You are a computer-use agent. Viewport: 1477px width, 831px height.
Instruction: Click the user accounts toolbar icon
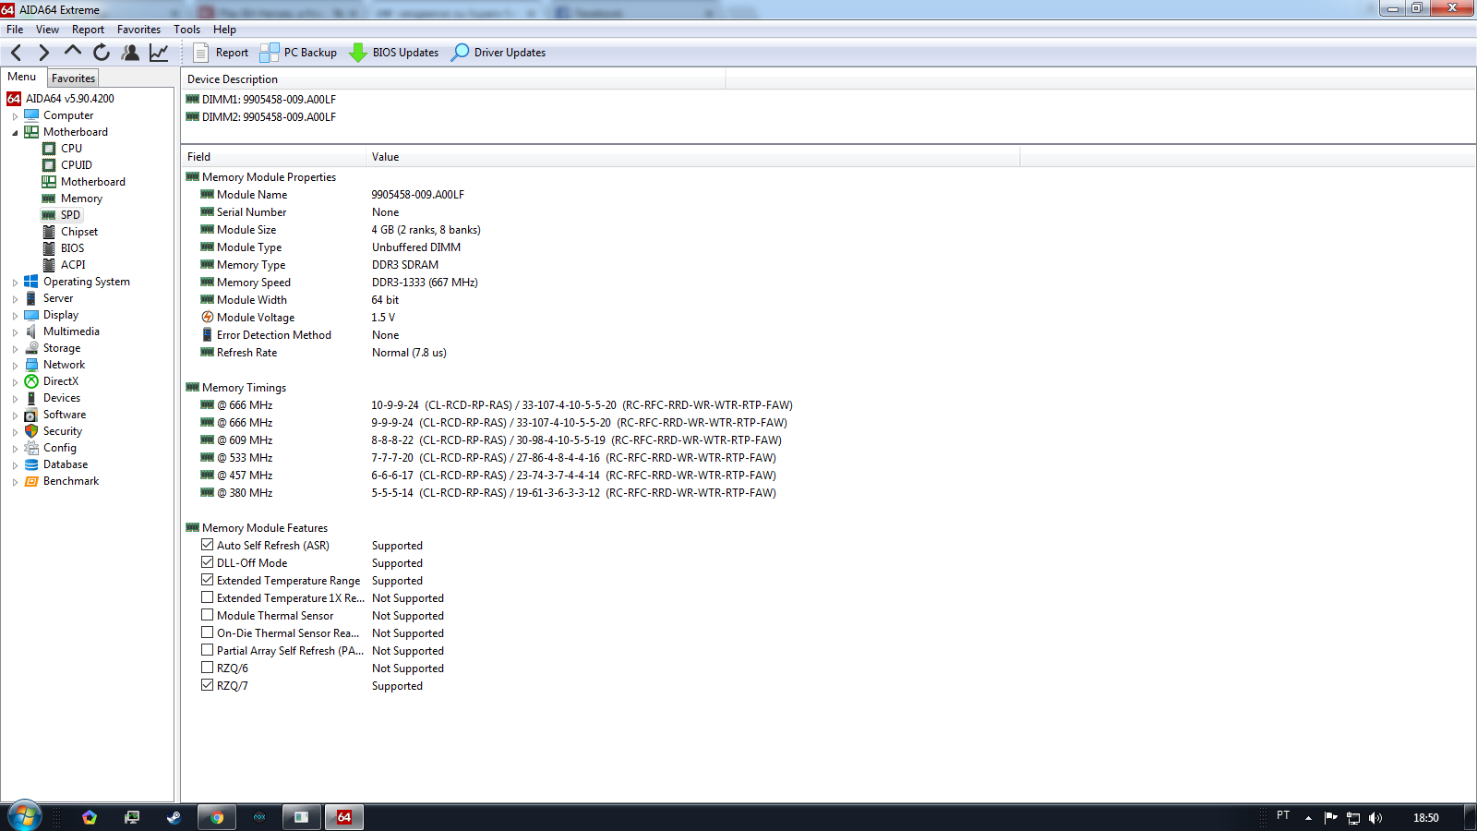pos(130,53)
